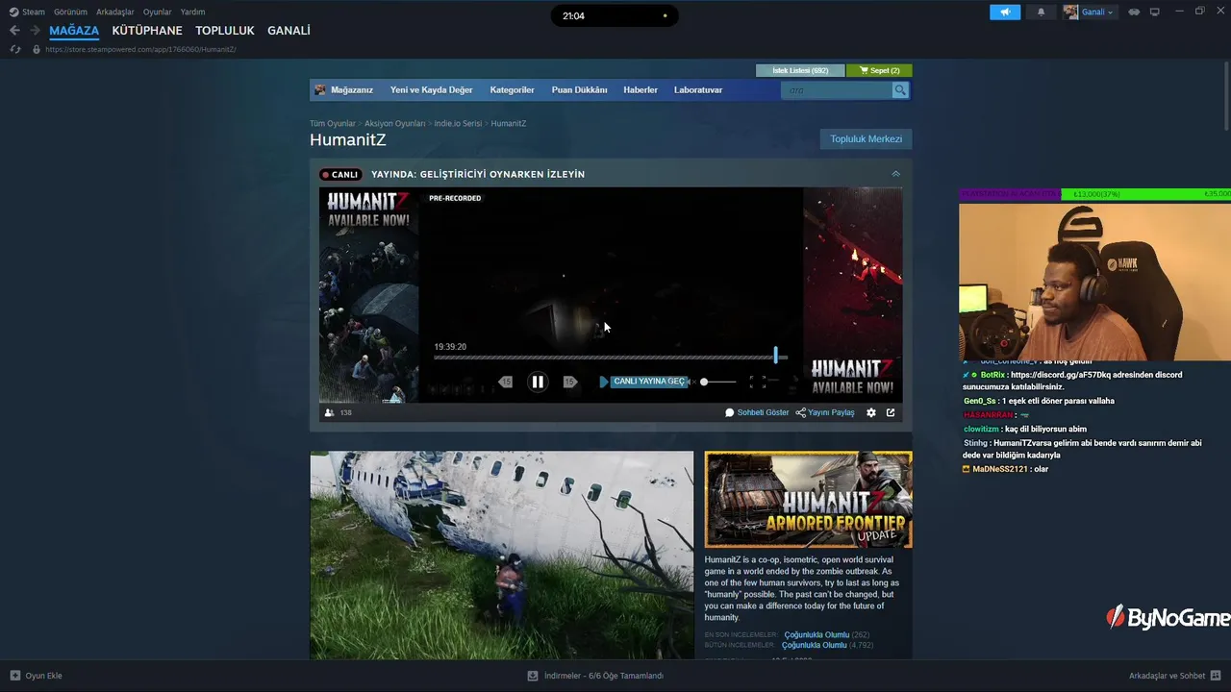Open the Haberler link
The height and width of the screenshot is (692, 1231).
(641, 90)
